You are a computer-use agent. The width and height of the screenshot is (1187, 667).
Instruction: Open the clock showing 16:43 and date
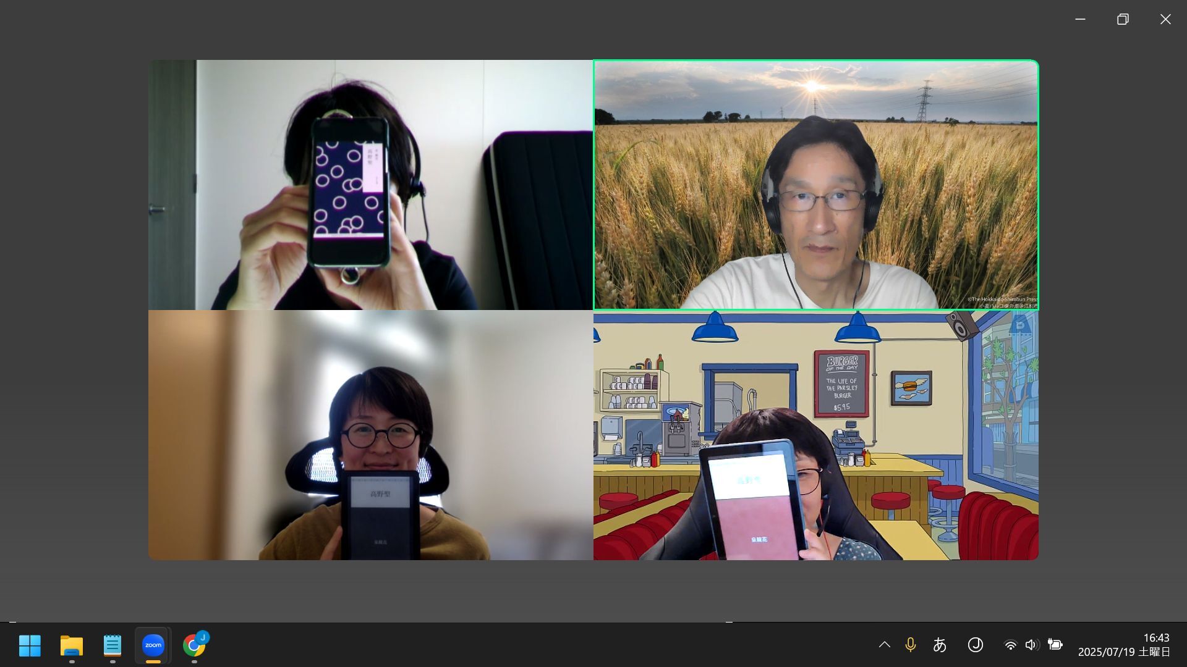coord(1124,645)
